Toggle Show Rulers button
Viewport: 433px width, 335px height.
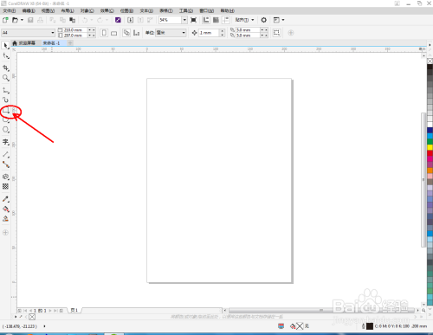(x=206, y=20)
